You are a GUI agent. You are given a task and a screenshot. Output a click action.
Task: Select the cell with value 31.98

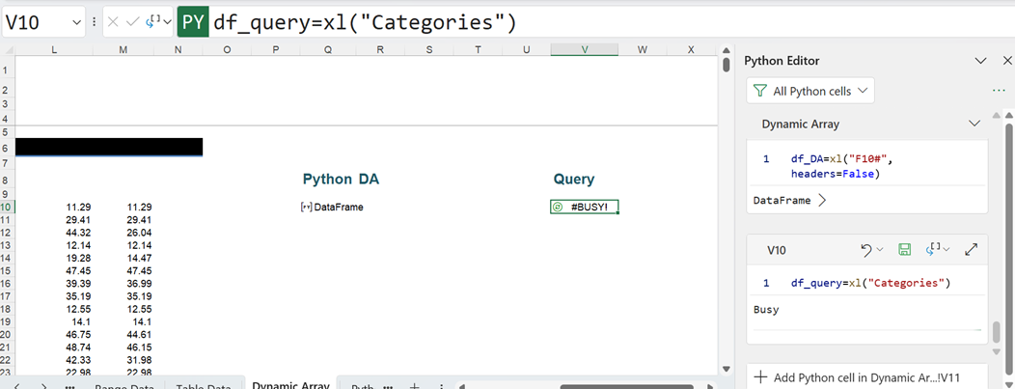[123, 360]
